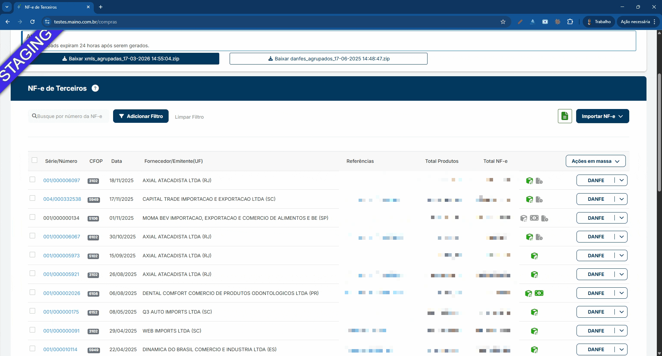Click the gray document clock icon for CAPITAL TRADE row
662x356 pixels.
pyautogui.click(x=539, y=199)
